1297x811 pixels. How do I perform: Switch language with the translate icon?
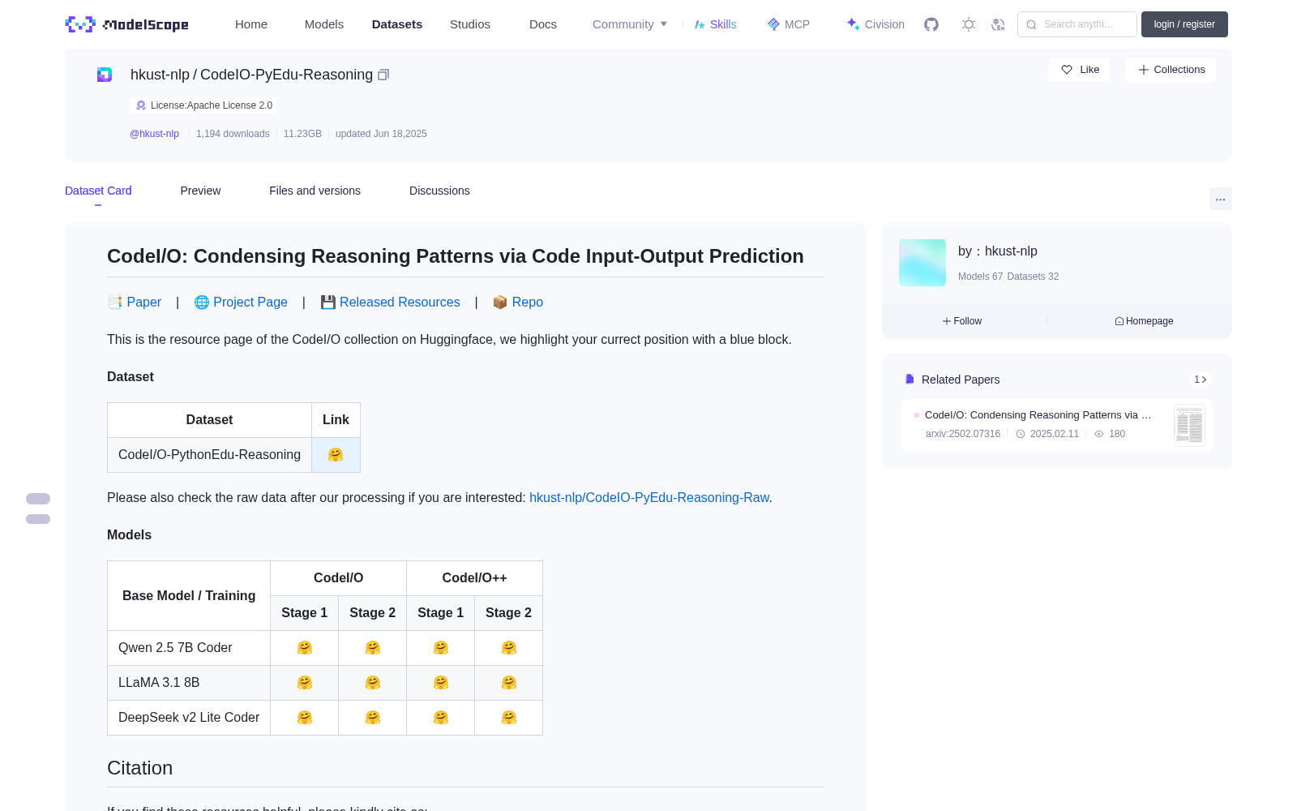[x=998, y=24]
